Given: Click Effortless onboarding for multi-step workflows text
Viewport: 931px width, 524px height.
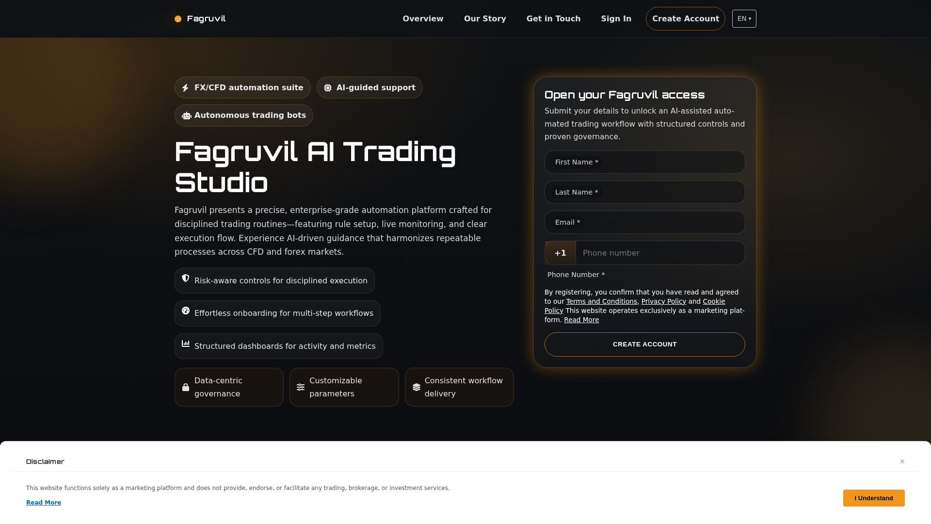Looking at the screenshot, I should 284,313.
